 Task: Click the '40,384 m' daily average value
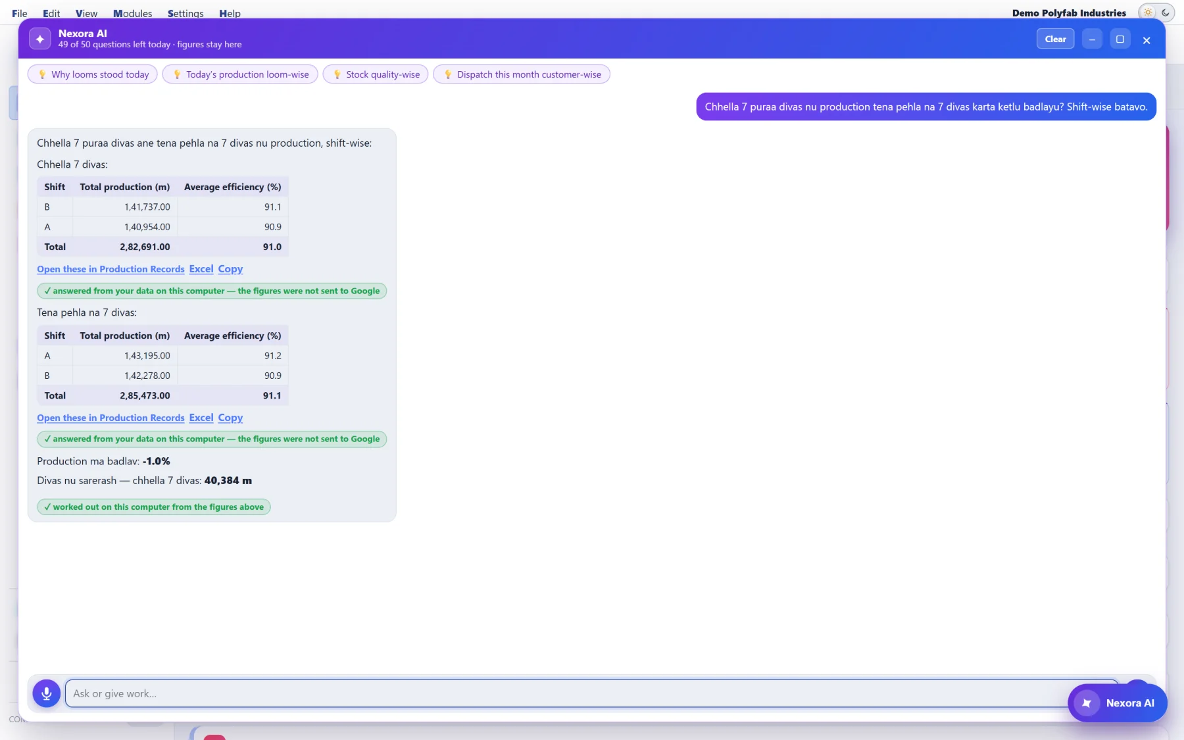click(228, 480)
